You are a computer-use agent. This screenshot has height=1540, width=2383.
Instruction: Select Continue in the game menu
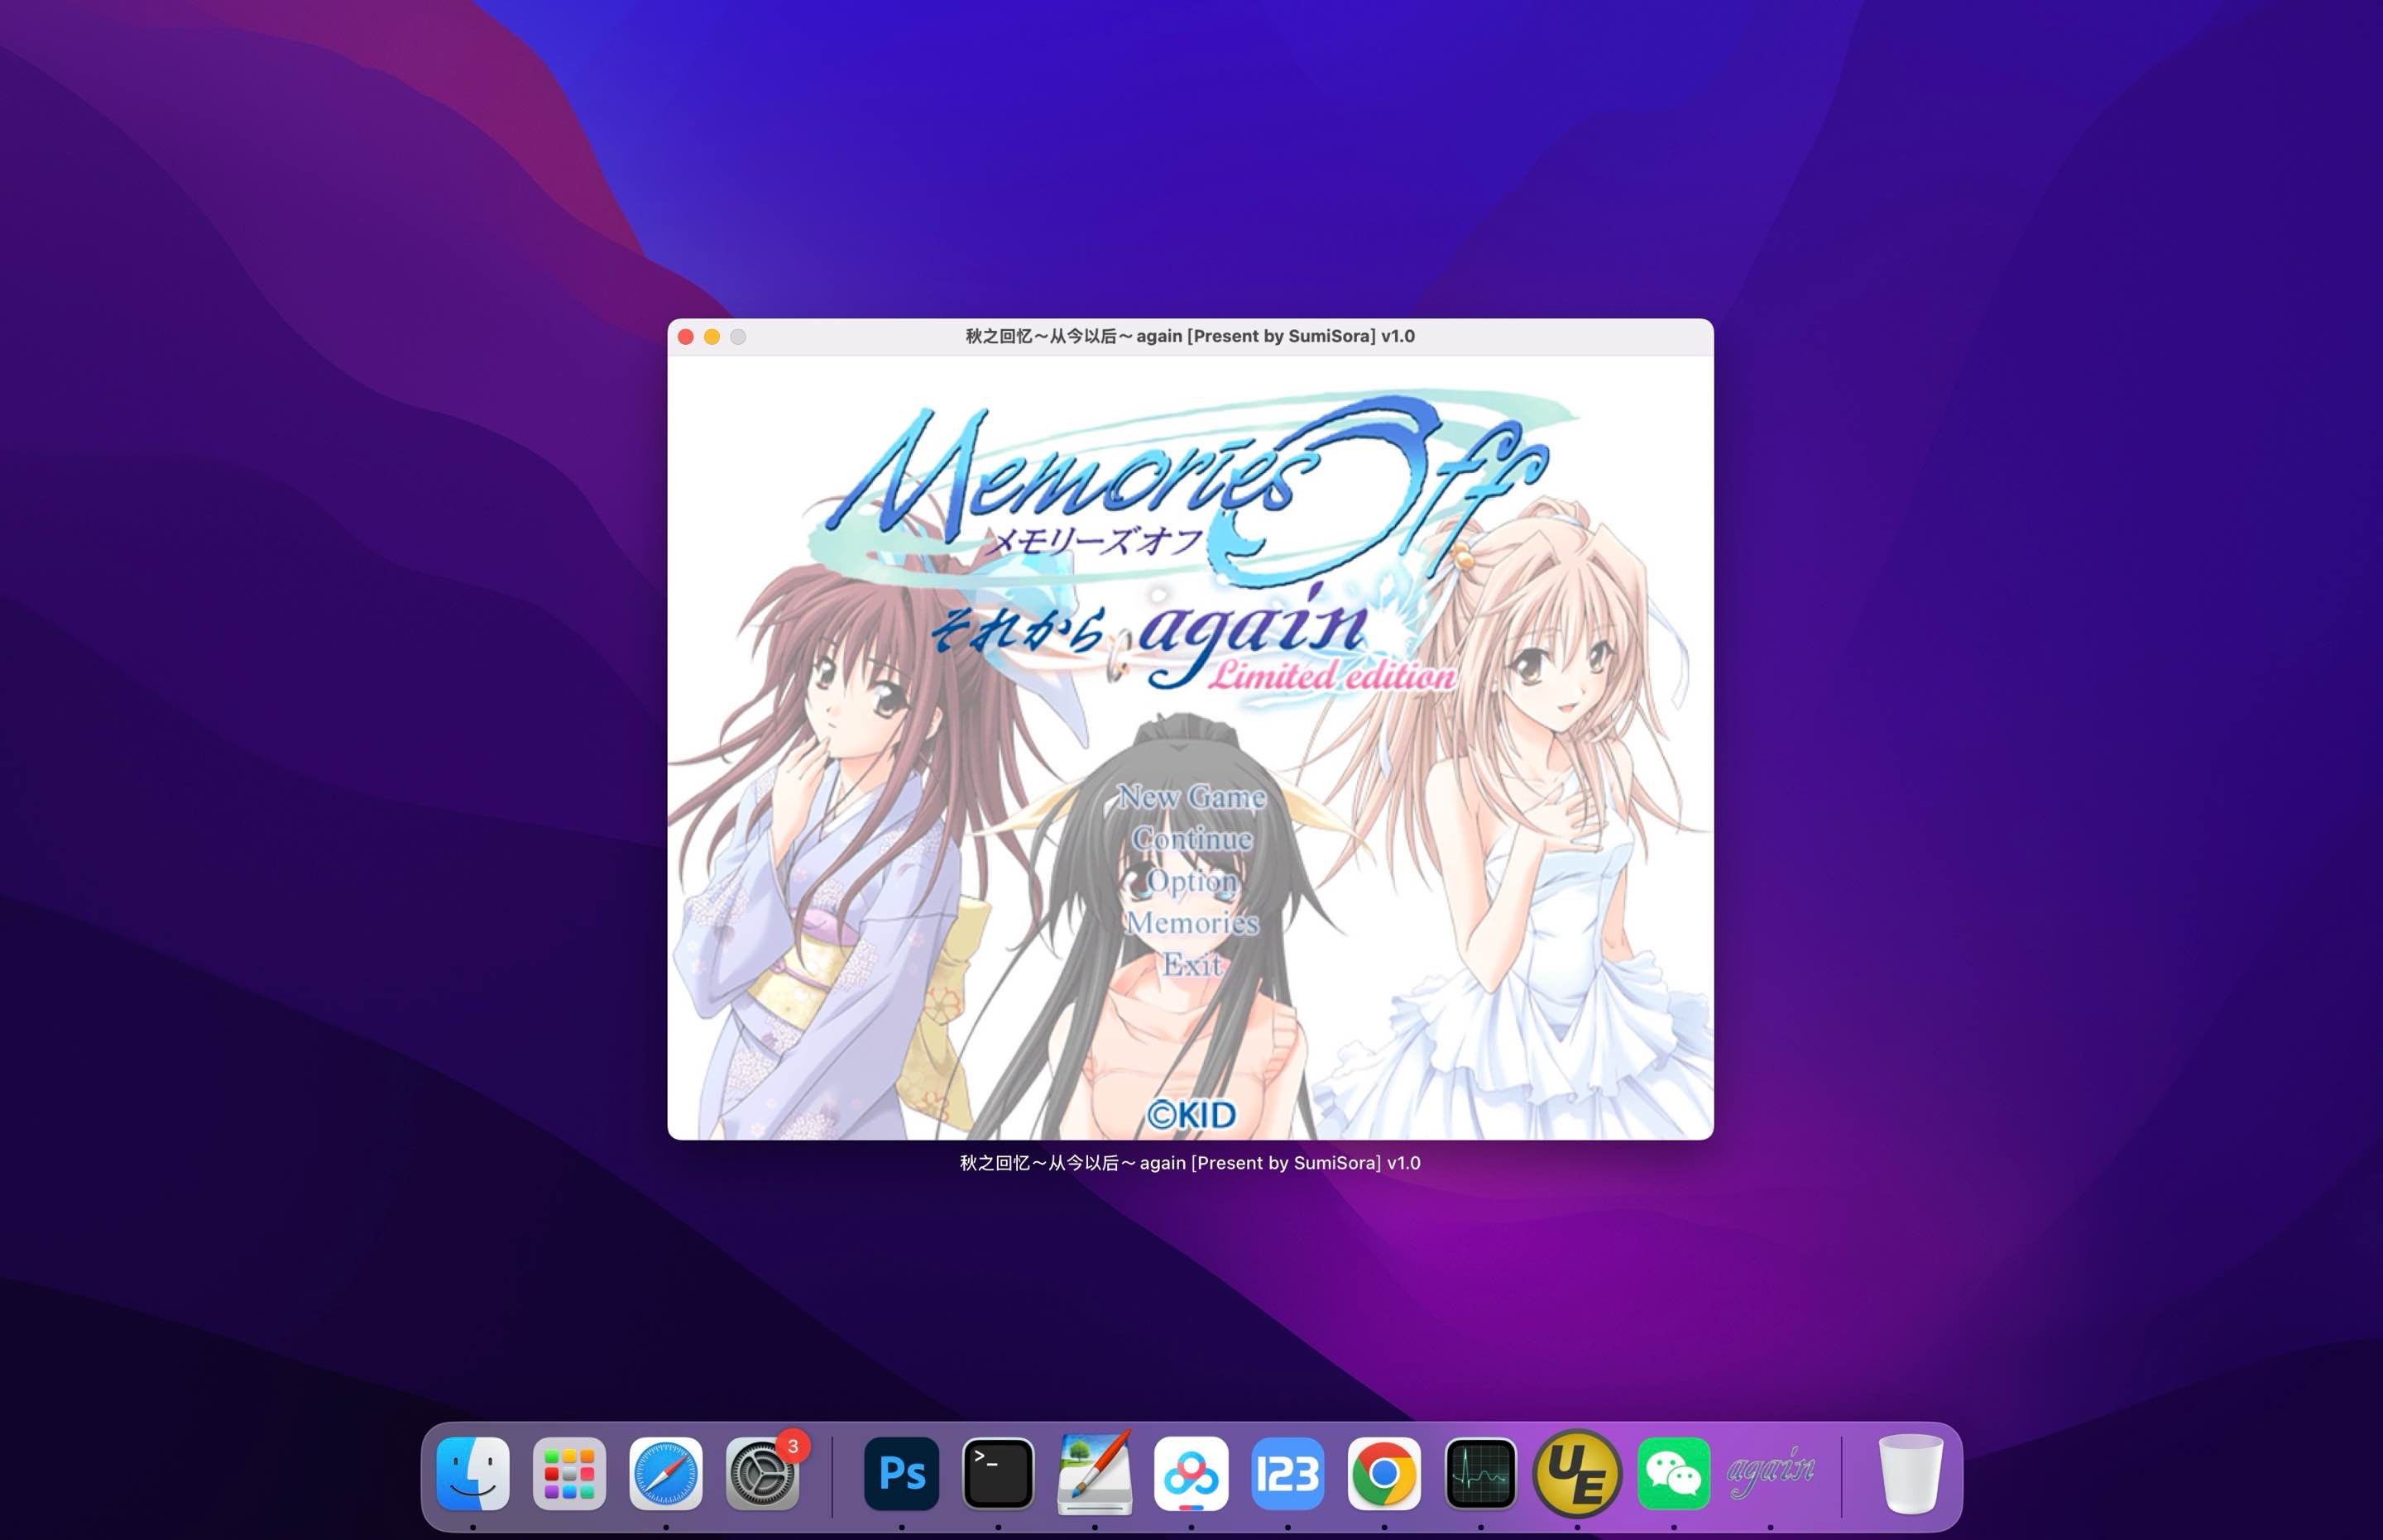click(x=1191, y=839)
